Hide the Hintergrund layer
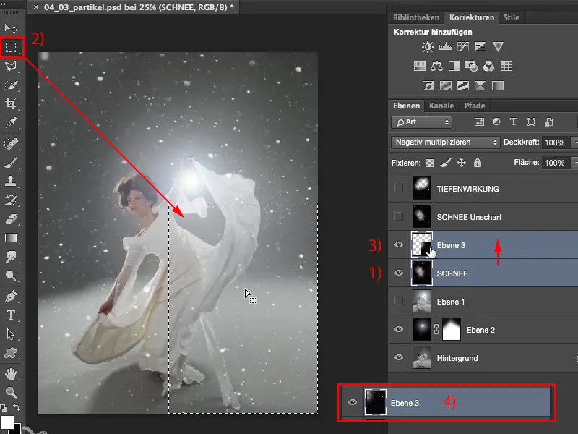The image size is (578, 434). [x=399, y=357]
